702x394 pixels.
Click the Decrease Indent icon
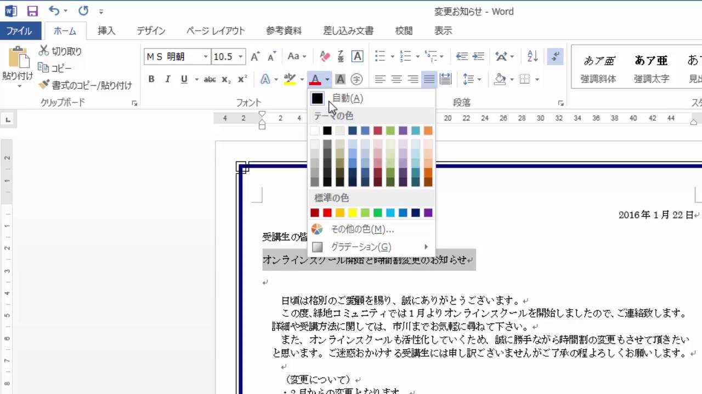point(462,56)
